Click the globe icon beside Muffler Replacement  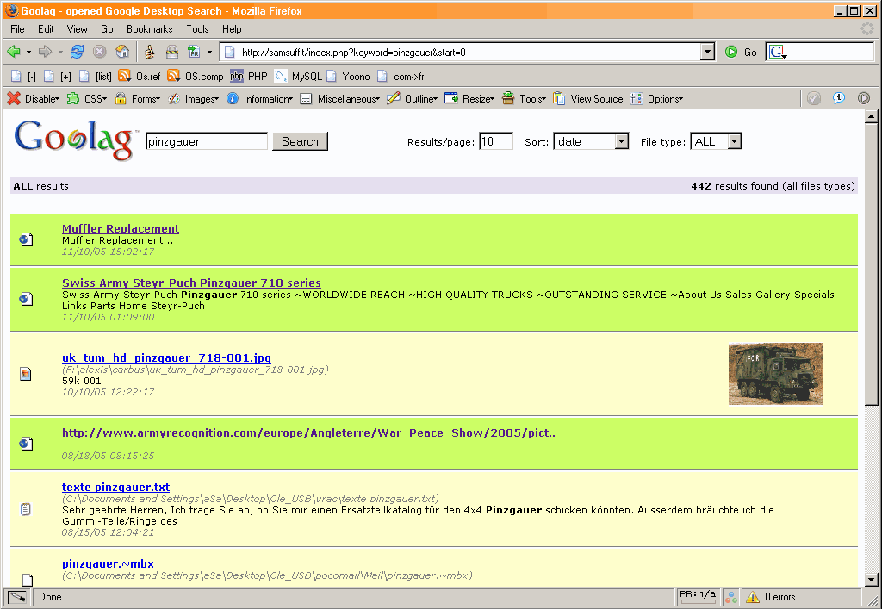pos(26,239)
